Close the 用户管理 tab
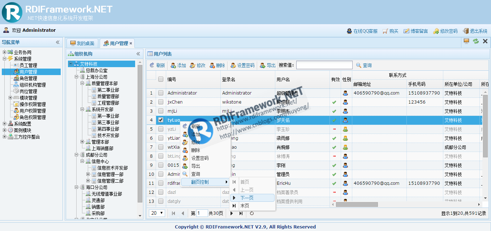 [x=131, y=43]
